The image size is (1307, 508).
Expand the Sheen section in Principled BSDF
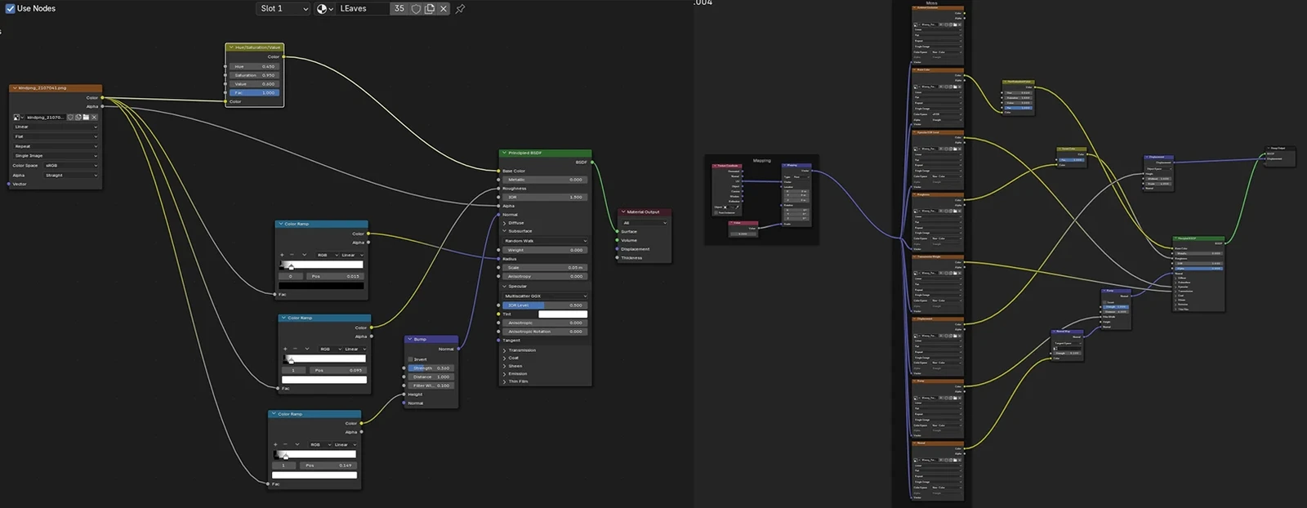504,366
